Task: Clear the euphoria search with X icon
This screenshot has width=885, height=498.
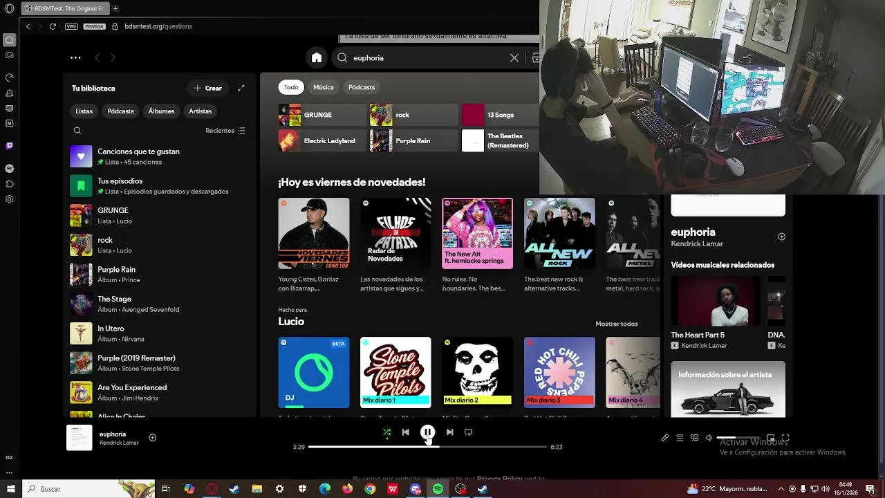Action: pos(514,58)
